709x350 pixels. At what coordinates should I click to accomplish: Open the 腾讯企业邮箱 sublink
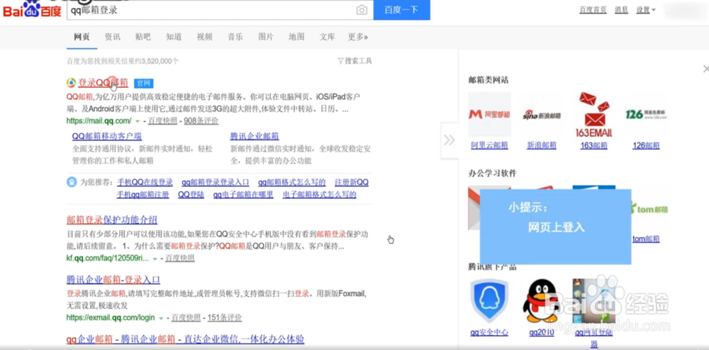tap(255, 137)
